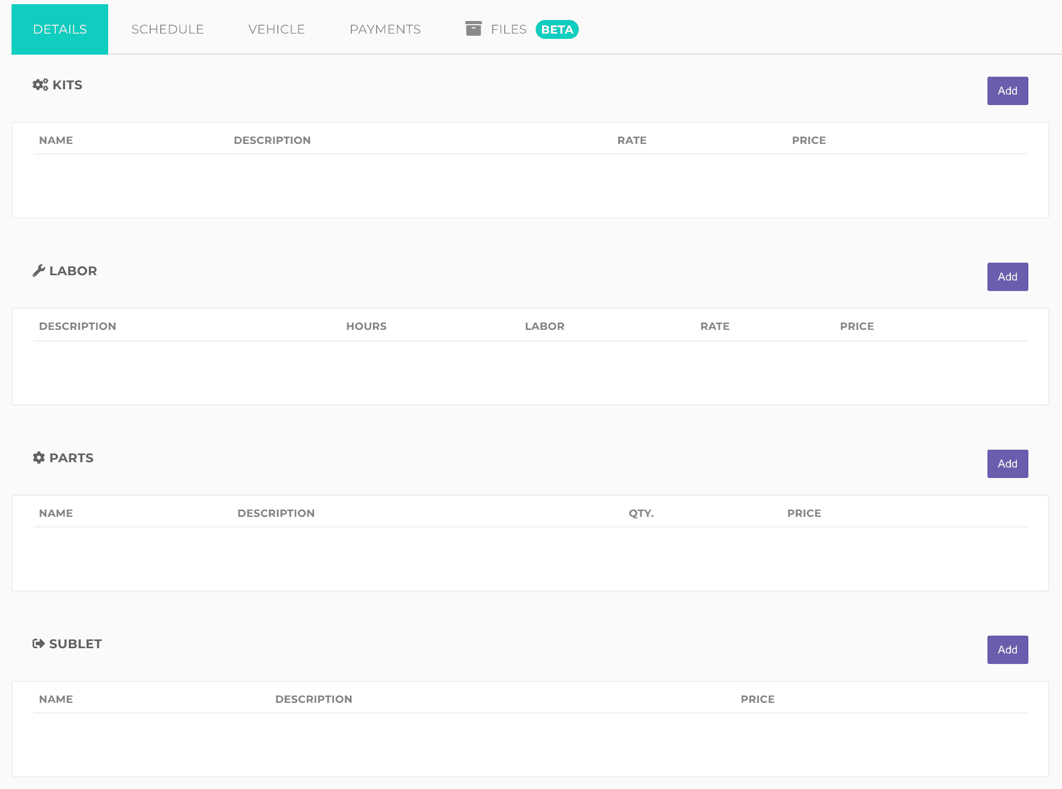Click the cog icon beside PARTS
Screen dimensions: 1062x789
click(x=38, y=458)
